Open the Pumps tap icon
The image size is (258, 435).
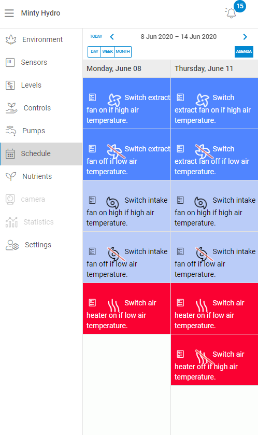click(11, 131)
